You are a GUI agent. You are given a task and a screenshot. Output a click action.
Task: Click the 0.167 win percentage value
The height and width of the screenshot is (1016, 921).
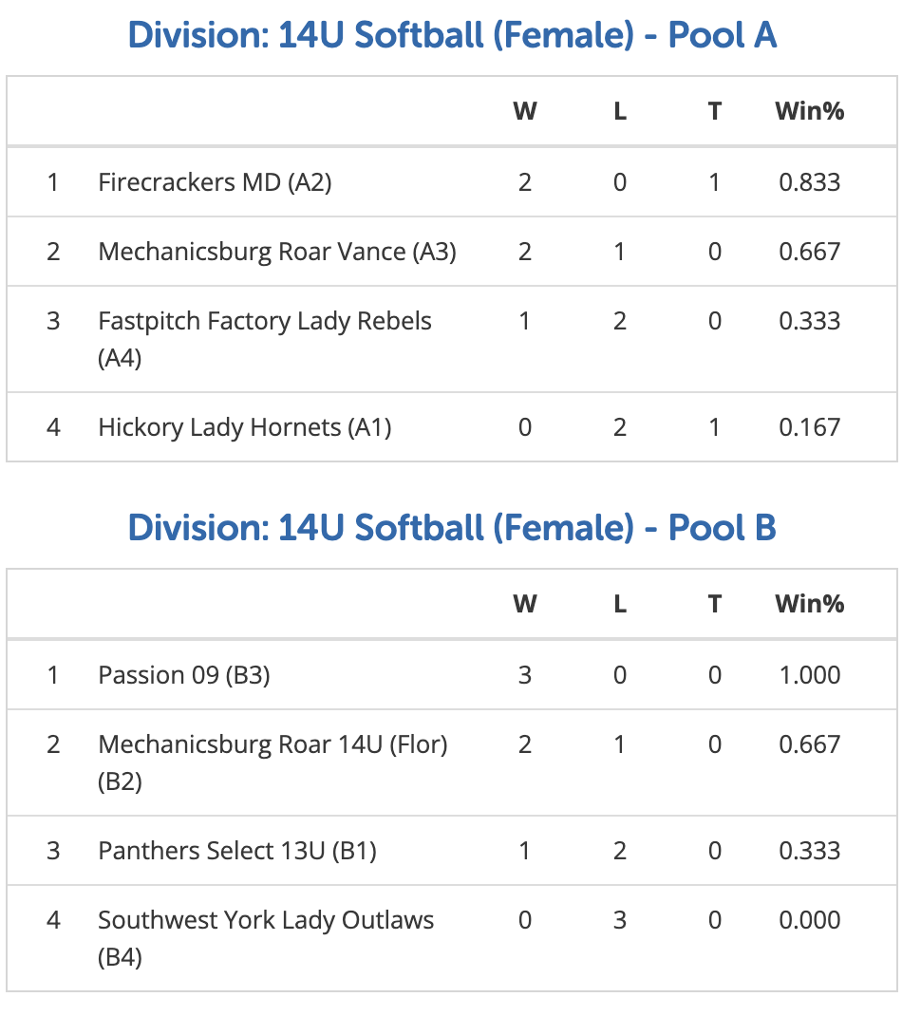(810, 427)
